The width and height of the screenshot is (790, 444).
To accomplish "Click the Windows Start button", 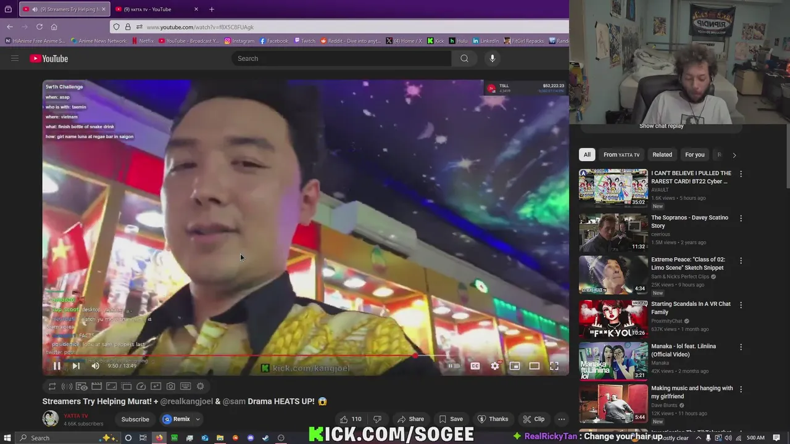I will pyautogui.click(x=7, y=438).
